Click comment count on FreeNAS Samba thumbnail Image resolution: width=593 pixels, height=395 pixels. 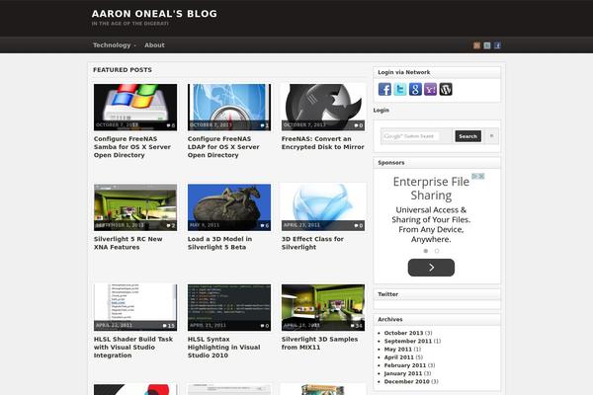coord(171,125)
